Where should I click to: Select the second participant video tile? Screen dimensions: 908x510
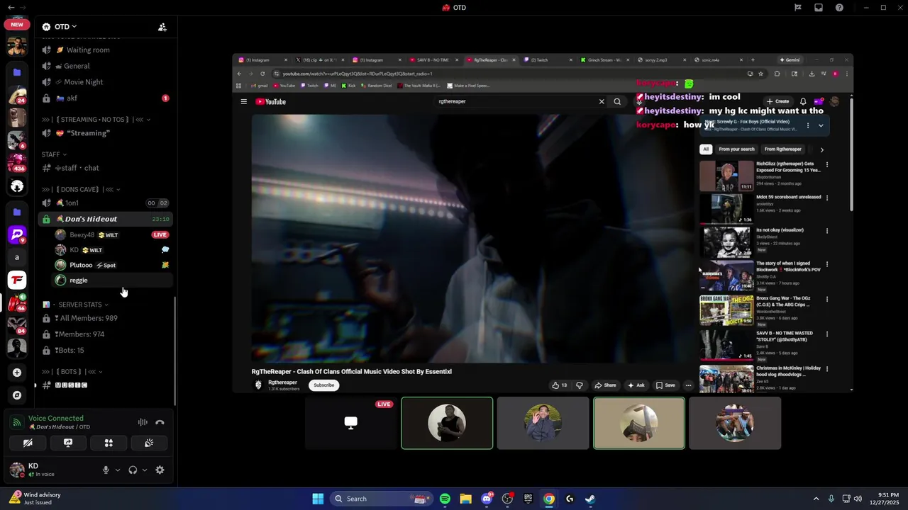click(543, 423)
